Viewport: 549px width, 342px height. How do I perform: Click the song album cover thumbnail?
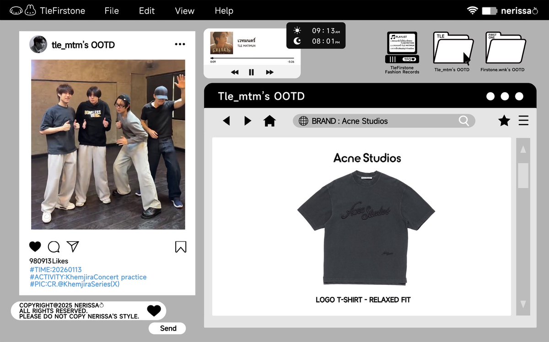click(x=221, y=43)
